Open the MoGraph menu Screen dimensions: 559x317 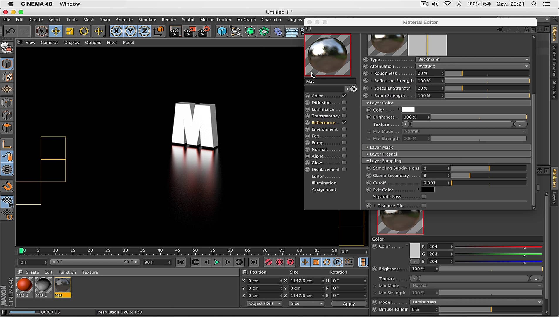click(246, 20)
